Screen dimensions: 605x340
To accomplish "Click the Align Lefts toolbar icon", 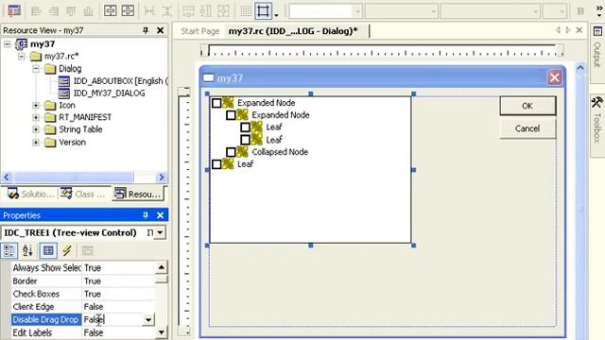I will point(36,11).
